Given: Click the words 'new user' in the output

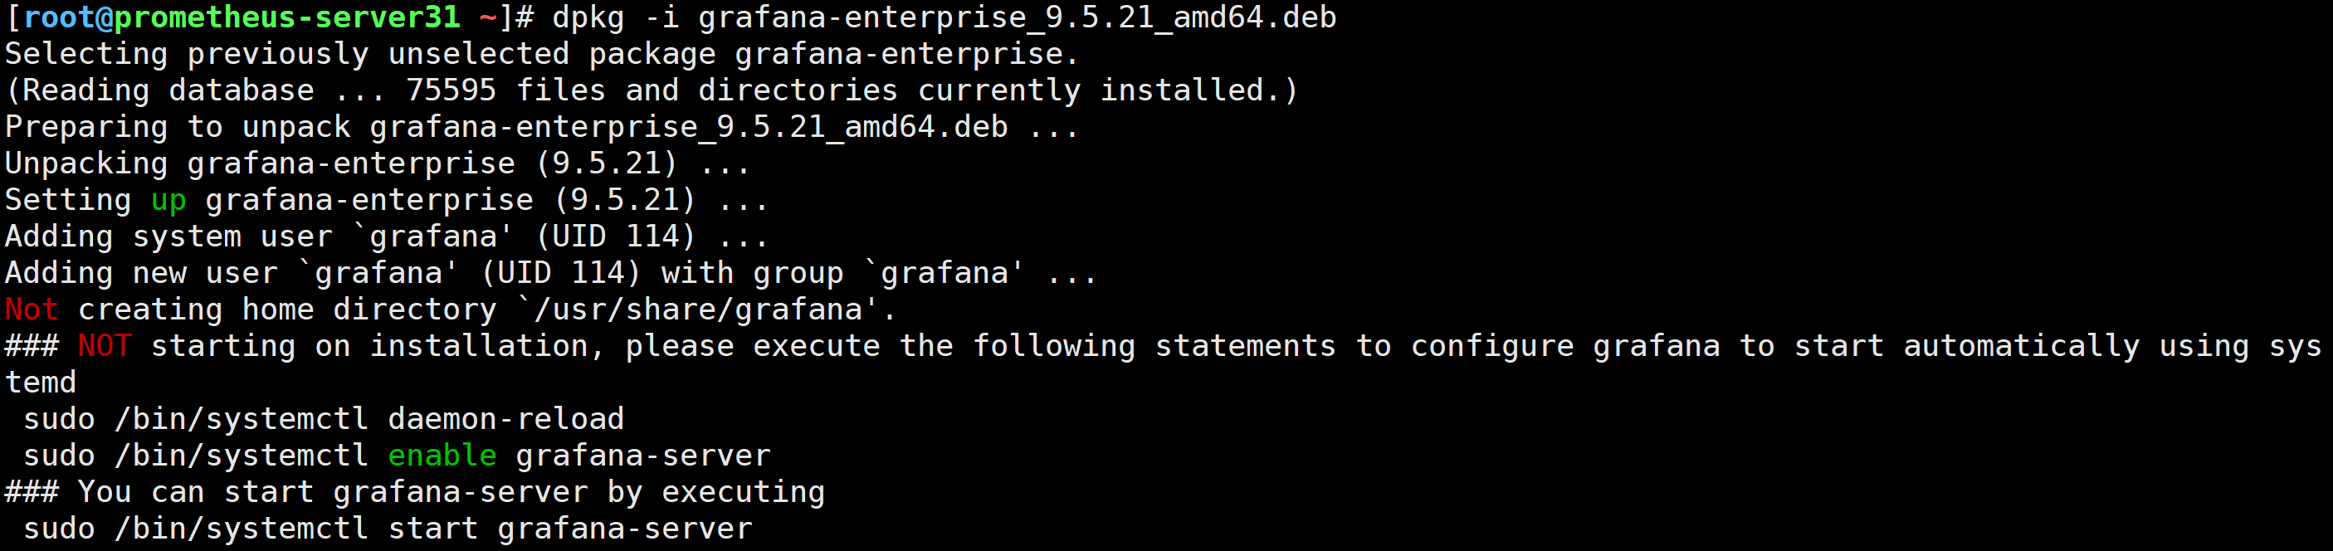Looking at the screenshot, I should [x=206, y=273].
